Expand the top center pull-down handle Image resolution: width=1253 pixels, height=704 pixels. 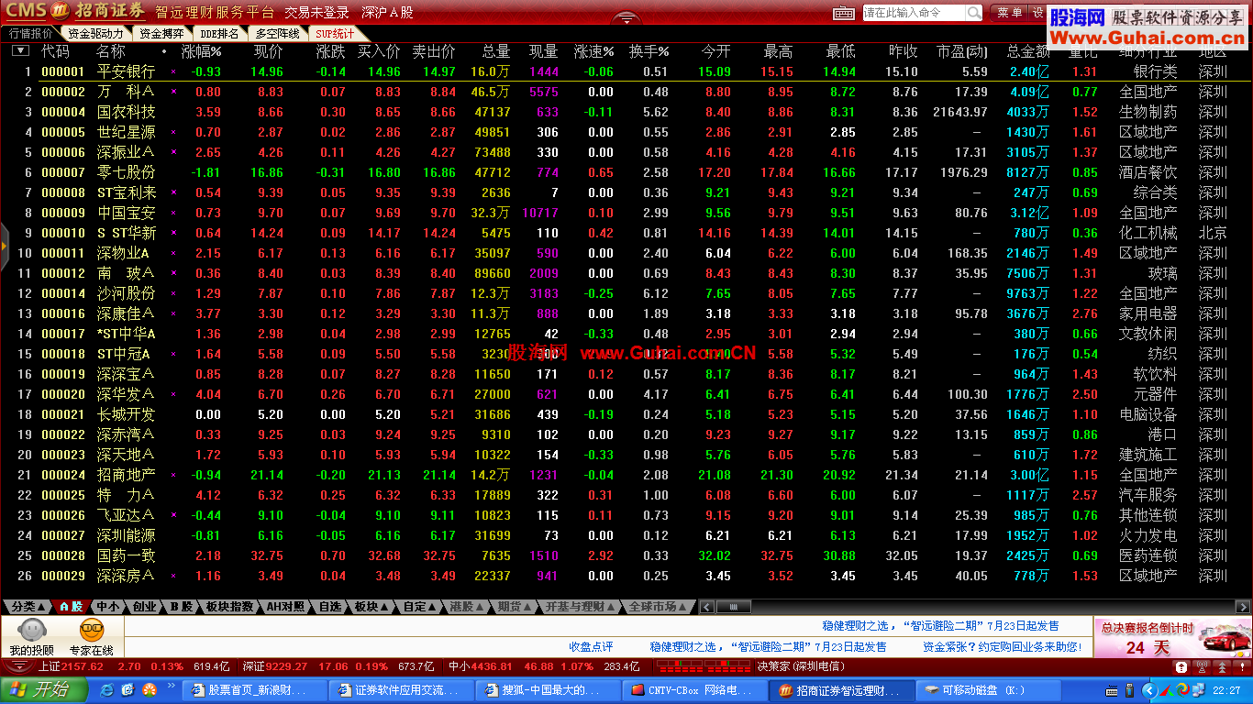click(x=626, y=17)
